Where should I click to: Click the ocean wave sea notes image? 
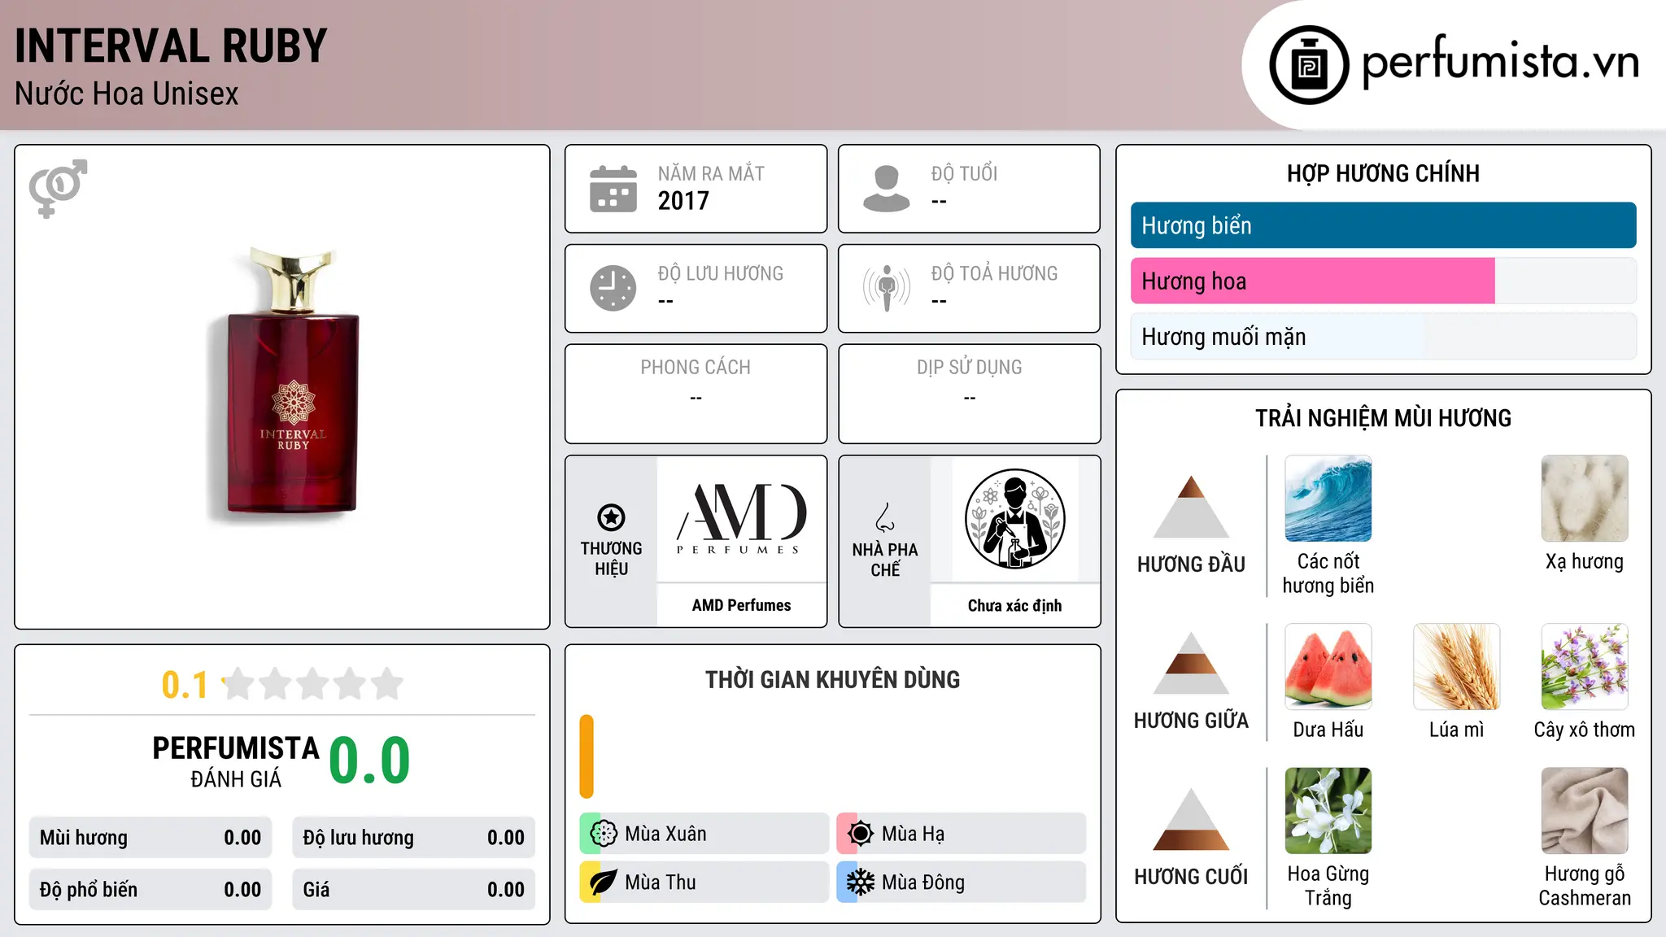[1328, 499]
